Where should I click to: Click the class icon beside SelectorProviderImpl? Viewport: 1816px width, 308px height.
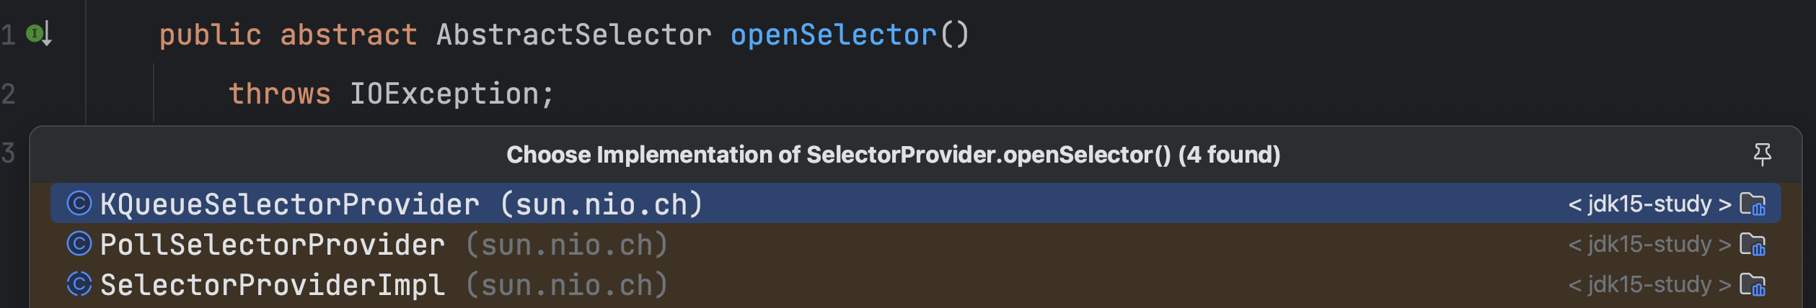tap(79, 284)
